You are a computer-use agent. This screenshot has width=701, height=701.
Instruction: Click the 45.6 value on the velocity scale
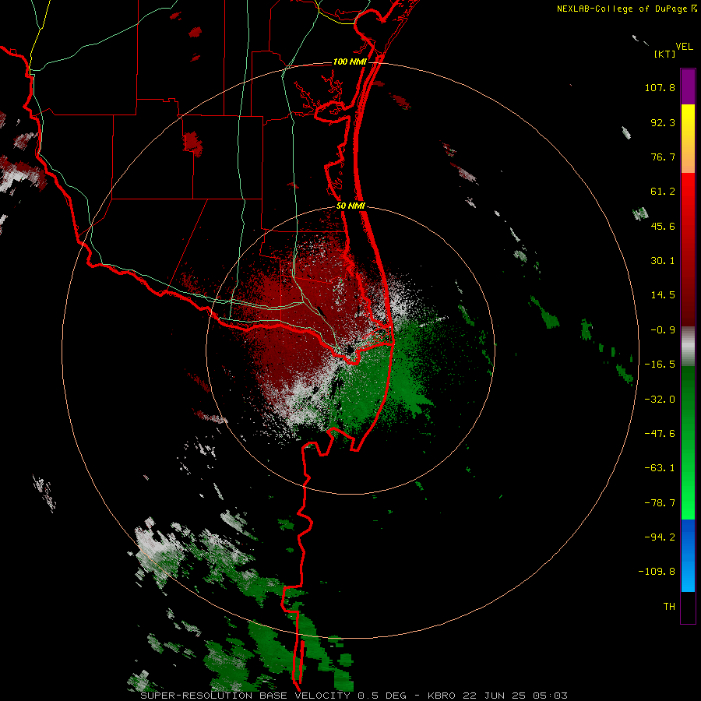click(x=663, y=226)
